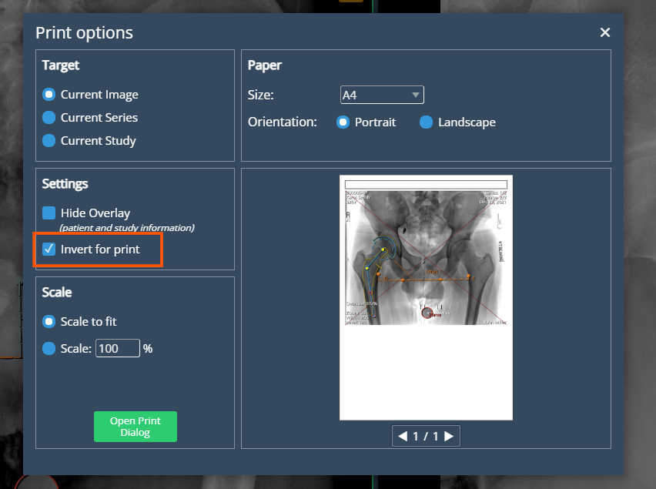
Task: Enable the Hide Overlay checkbox
Action: [x=49, y=213]
